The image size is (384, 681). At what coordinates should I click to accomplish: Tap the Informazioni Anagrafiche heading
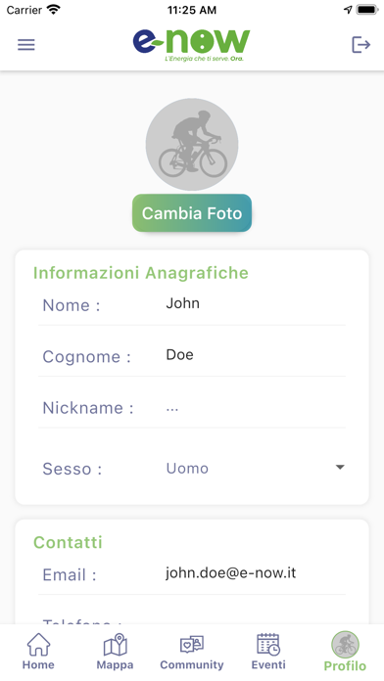141,273
